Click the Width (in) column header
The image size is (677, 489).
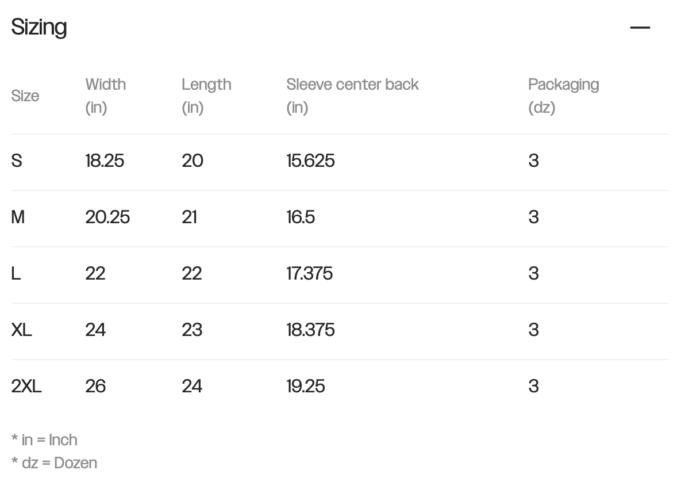click(105, 95)
